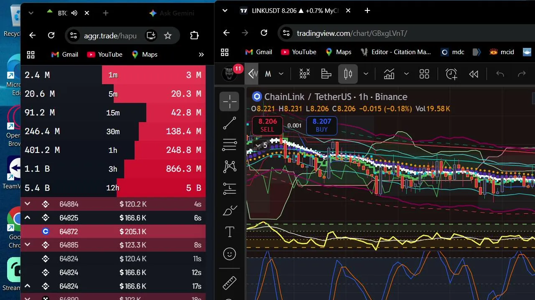This screenshot has height=300, width=535.
Task: Choose the chart patterns tool
Action: tap(230, 167)
